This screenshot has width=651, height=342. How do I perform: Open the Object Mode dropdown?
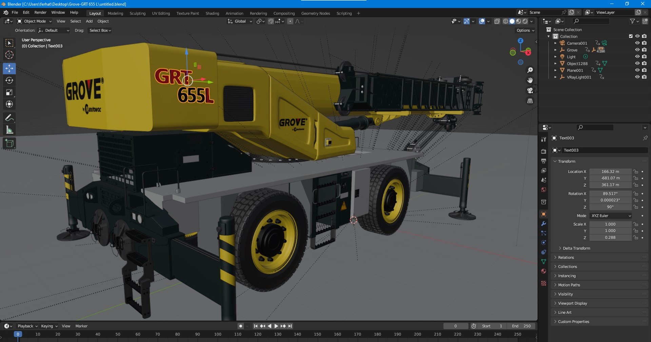click(x=34, y=21)
